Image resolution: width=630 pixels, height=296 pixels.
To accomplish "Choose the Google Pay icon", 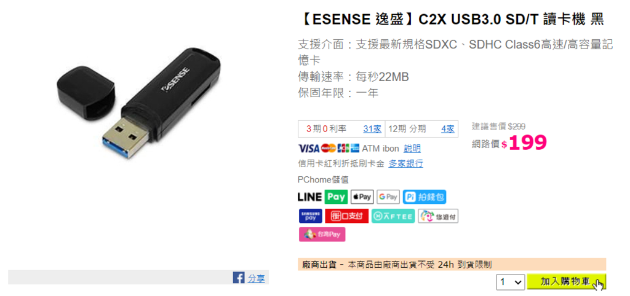I will coord(388,197).
